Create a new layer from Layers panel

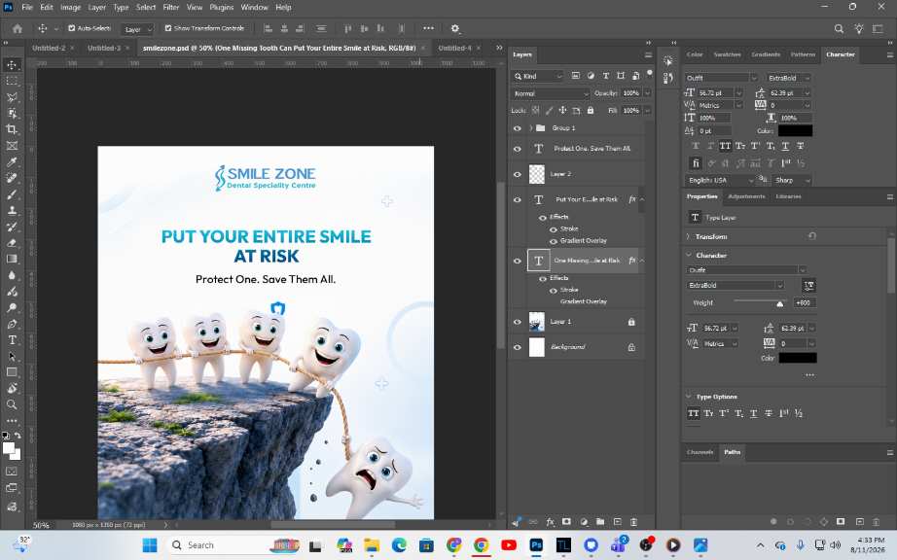pyautogui.click(x=617, y=522)
